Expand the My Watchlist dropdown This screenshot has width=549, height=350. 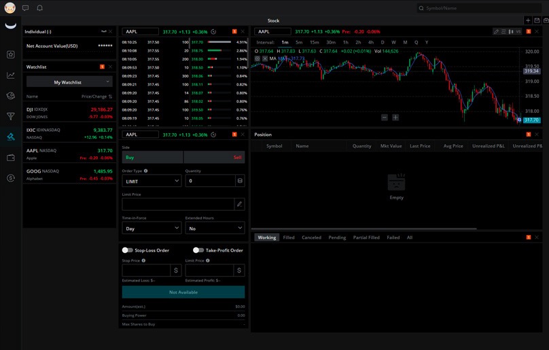(x=69, y=82)
